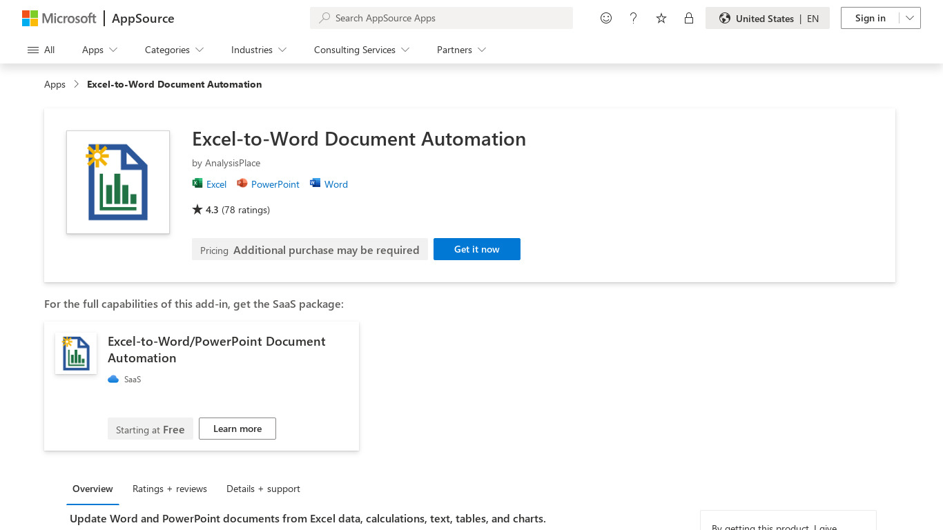This screenshot has width=943, height=530.
Task: Expand the Partners menu
Action: (462, 50)
